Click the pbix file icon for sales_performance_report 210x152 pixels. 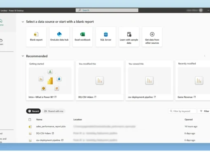pos(30,126)
